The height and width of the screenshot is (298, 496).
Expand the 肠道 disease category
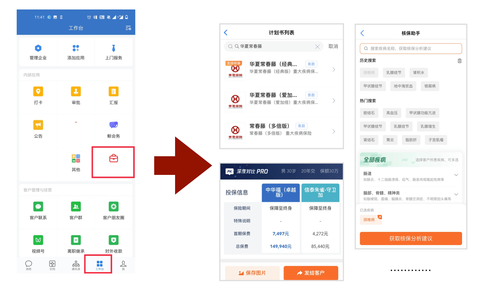point(456,175)
